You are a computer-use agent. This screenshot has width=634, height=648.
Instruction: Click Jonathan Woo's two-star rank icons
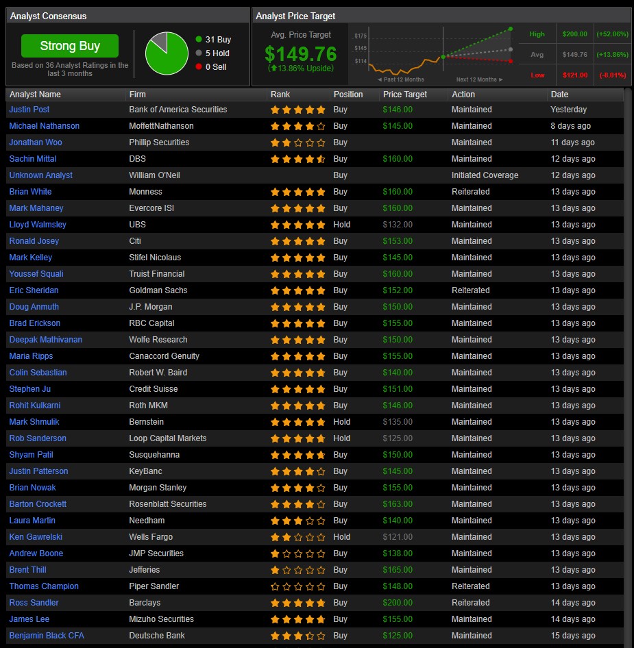click(x=297, y=143)
